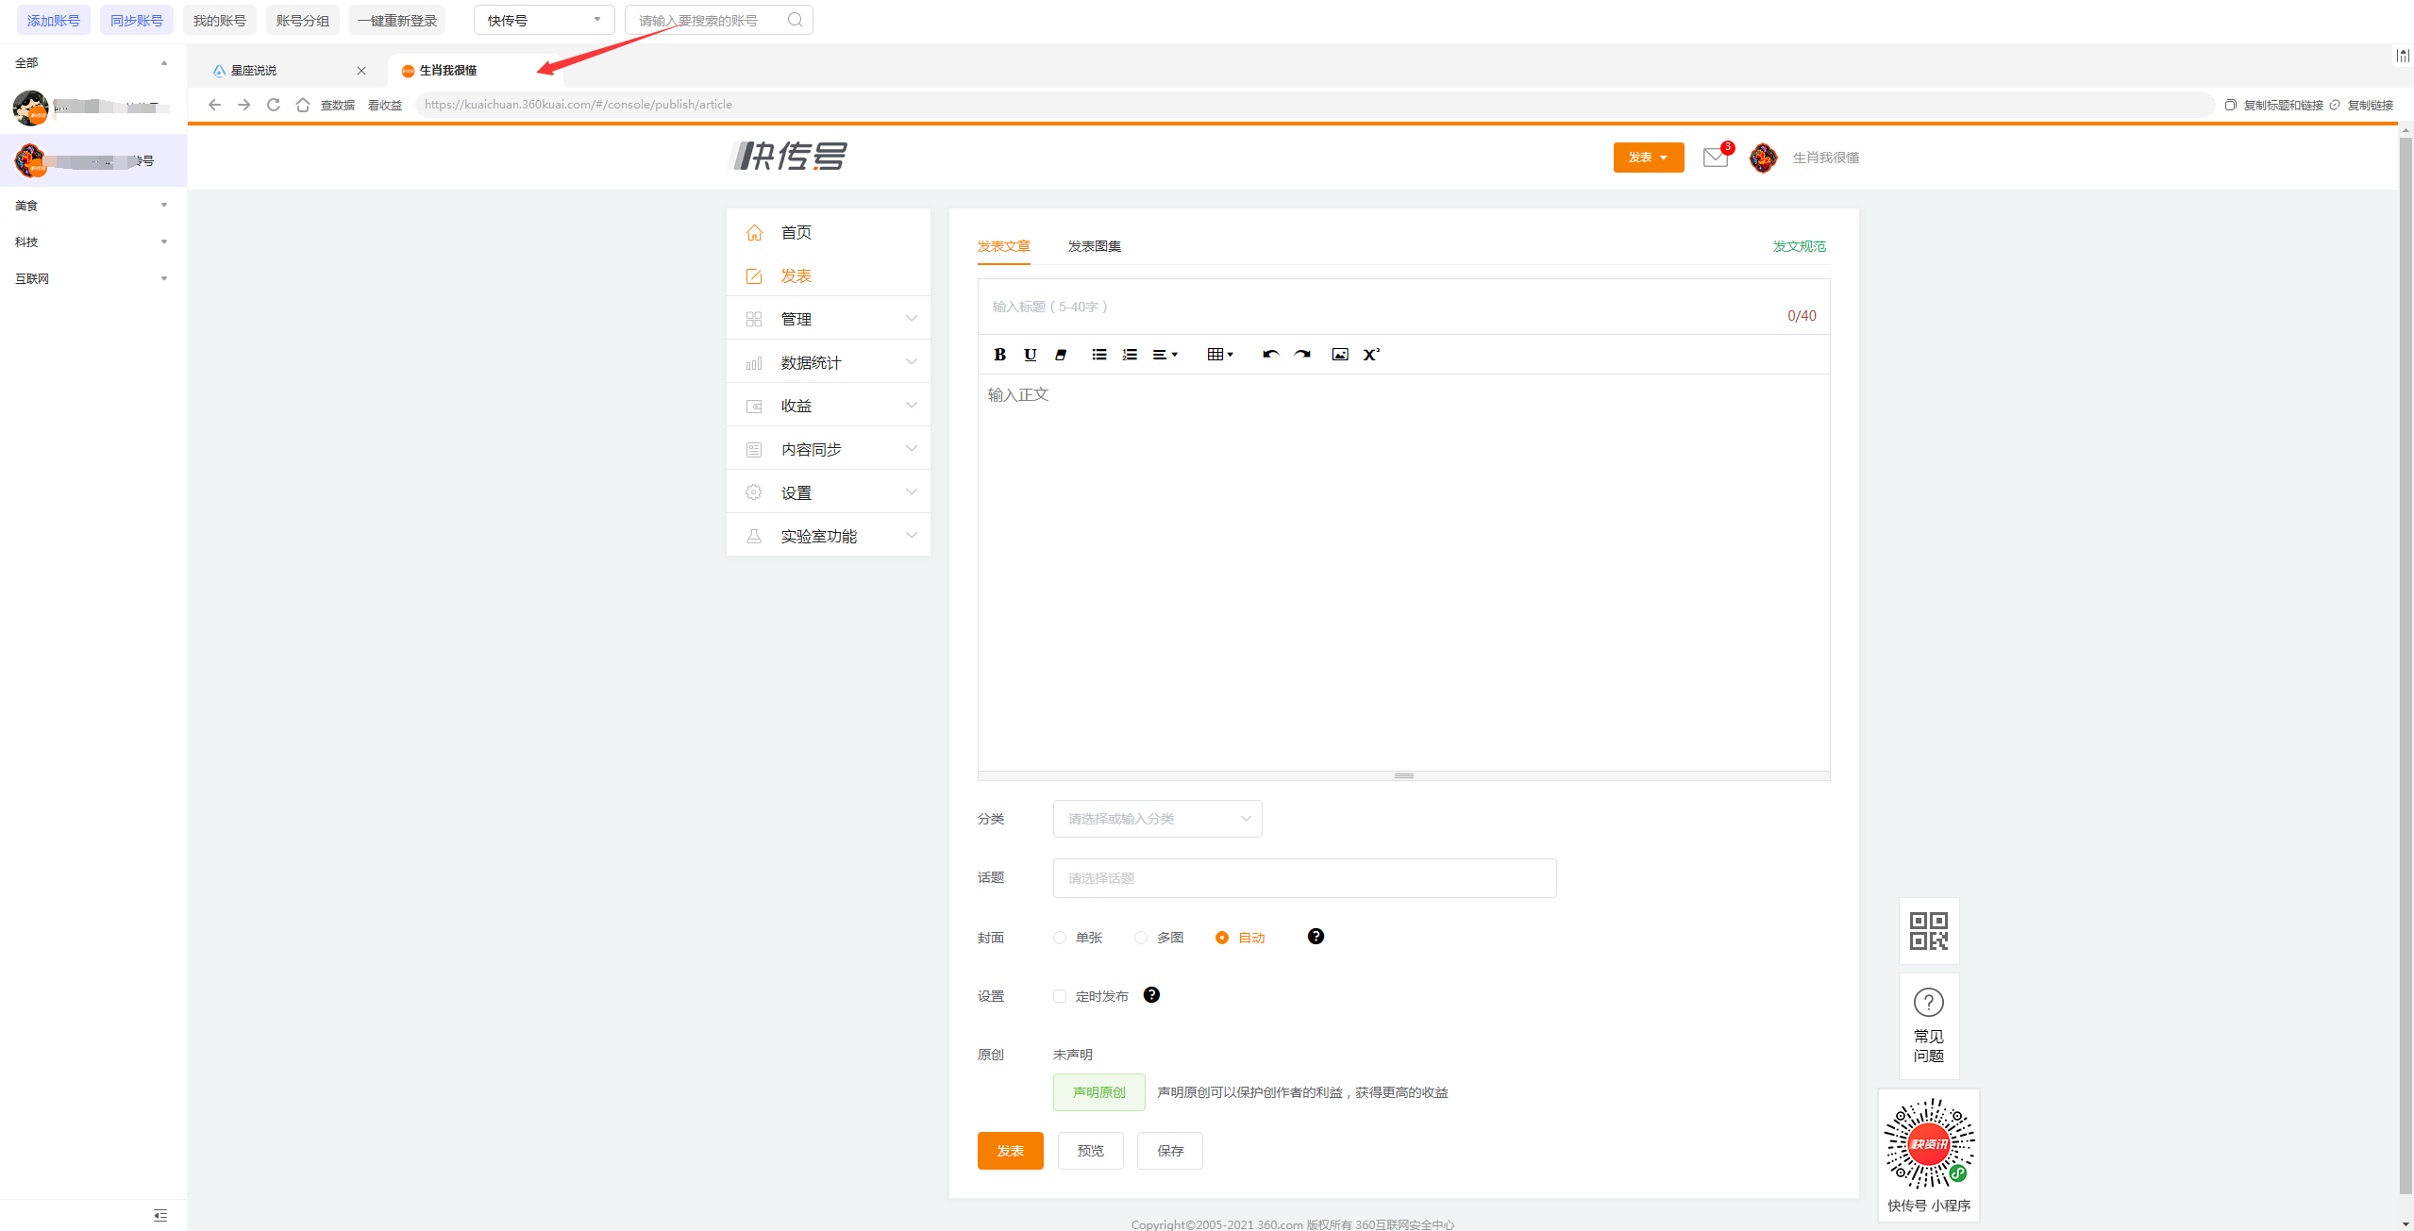The height and width of the screenshot is (1231, 2414).
Task: Select 单张 cover radio option
Action: (1060, 938)
